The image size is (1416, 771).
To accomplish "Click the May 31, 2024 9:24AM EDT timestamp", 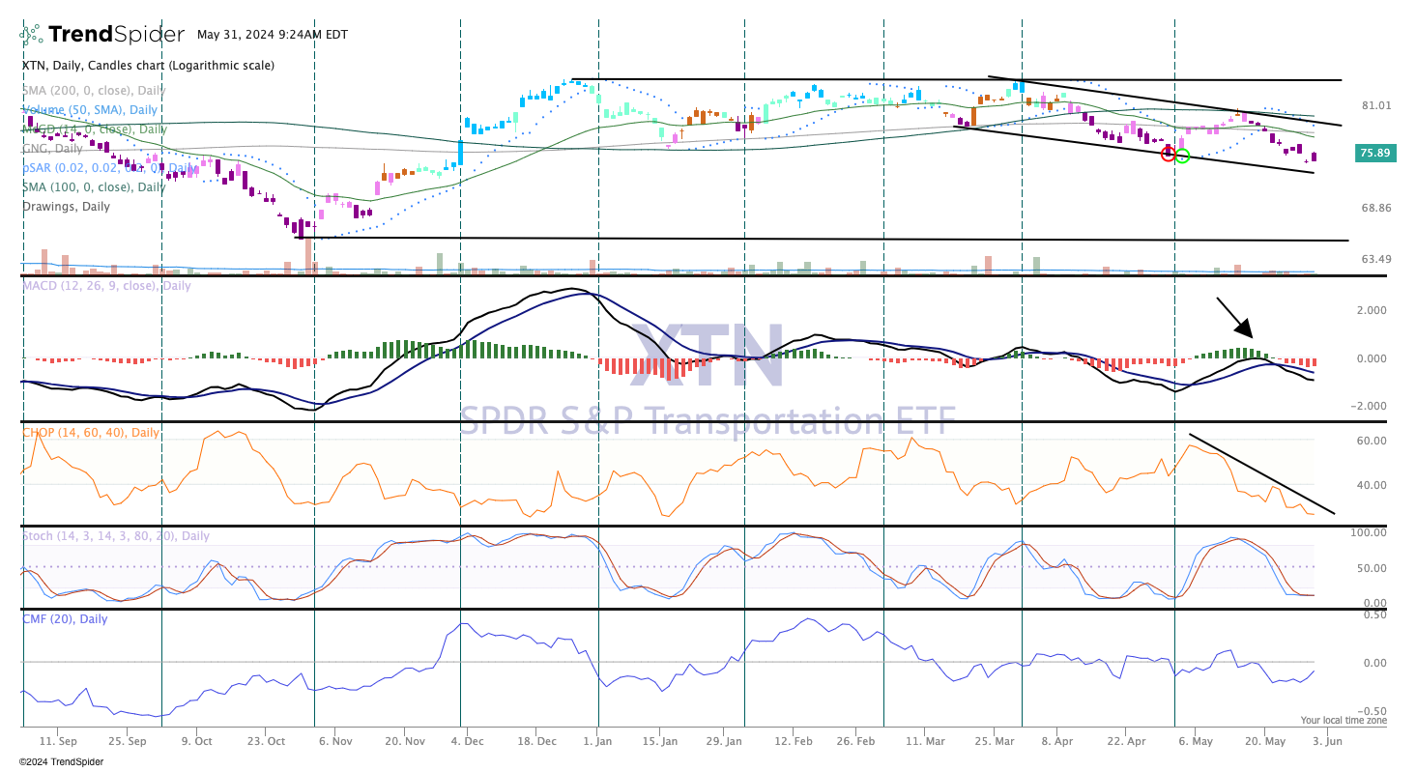I will [x=273, y=35].
